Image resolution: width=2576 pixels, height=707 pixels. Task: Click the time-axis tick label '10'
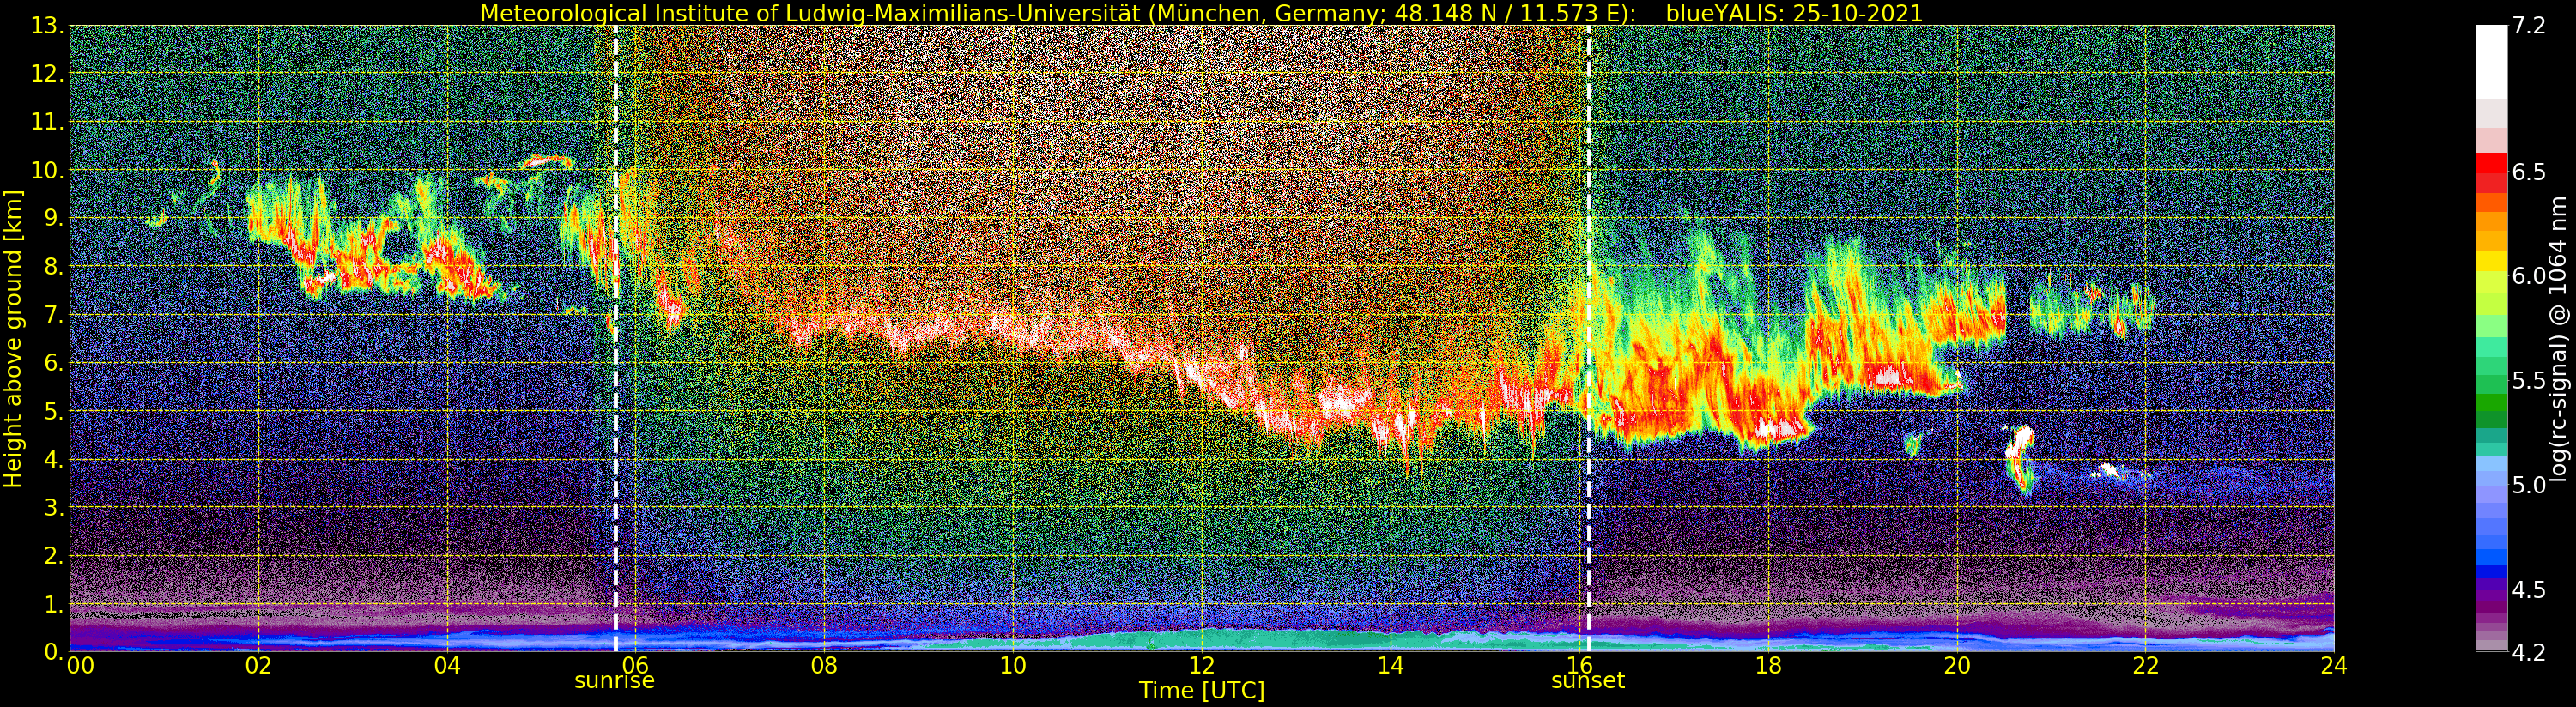pyautogui.click(x=1013, y=666)
